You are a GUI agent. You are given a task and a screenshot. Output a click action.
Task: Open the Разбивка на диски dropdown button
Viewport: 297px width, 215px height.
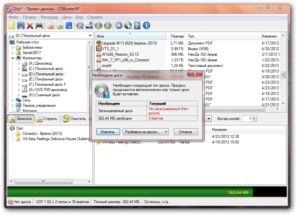(146, 132)
